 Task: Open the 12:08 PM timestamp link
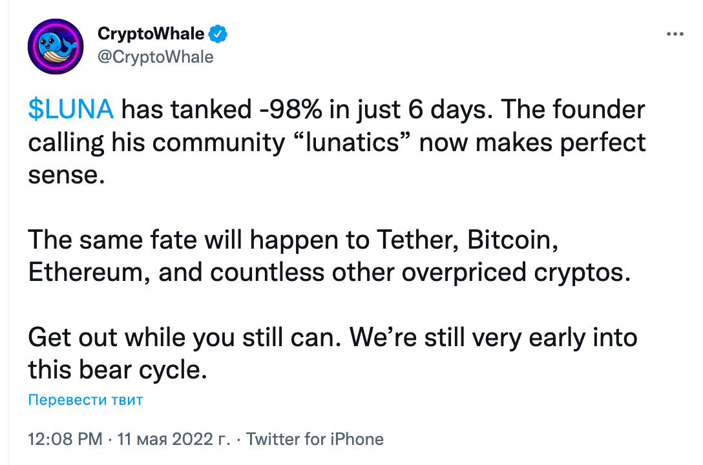[x=65, y=440]
